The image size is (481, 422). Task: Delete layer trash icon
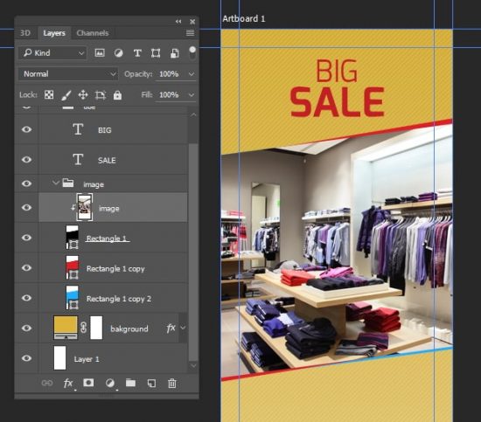coord(172,383)
